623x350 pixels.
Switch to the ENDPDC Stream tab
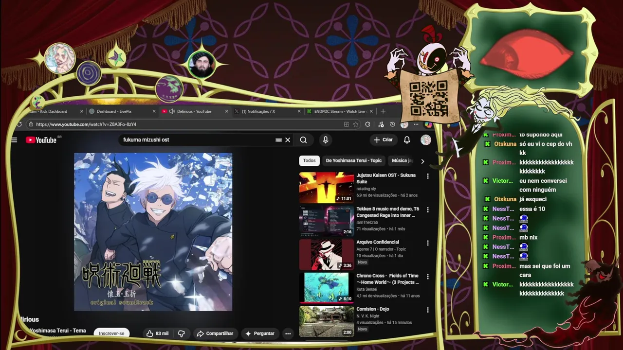(x=340, y=111)
